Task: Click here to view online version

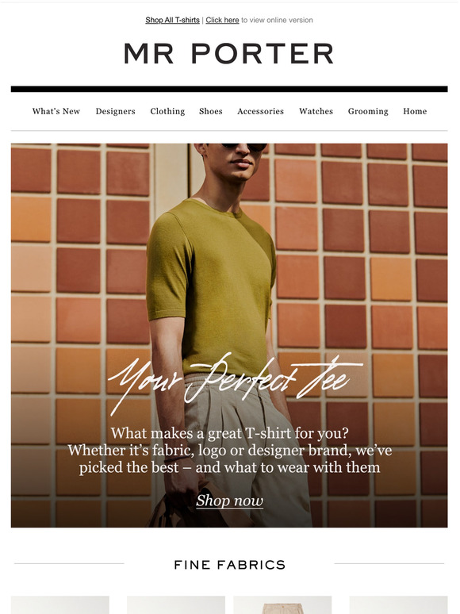Action: coord(222,20)
